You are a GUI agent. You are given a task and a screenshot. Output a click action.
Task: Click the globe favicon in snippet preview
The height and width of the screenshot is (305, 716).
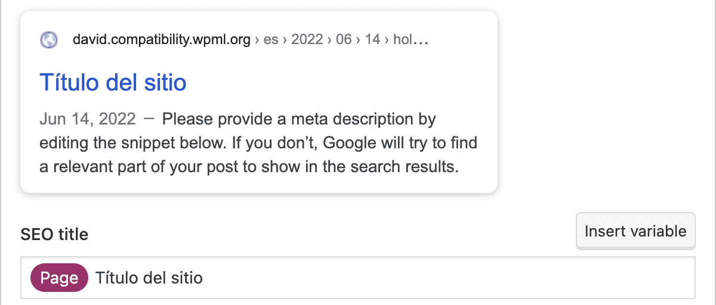pyautogui.click(x=49, y=41)
